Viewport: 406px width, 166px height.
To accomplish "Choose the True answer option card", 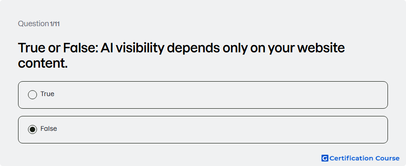I will [203, 95].
